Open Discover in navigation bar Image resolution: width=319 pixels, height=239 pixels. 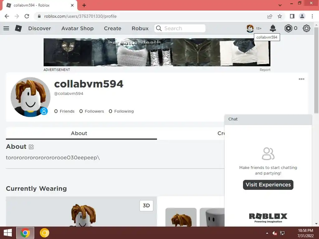pyautogui.click(x=40, y=28)
